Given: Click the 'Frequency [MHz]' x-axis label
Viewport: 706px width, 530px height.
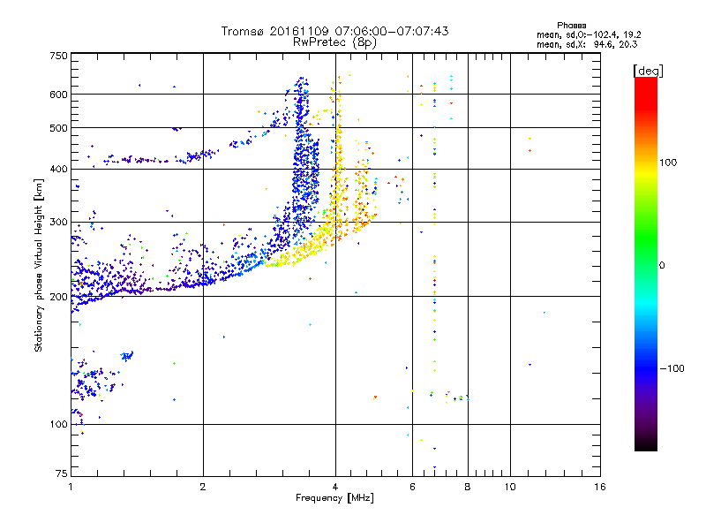Looking at the screenshot, I should [x=334, y=498].
